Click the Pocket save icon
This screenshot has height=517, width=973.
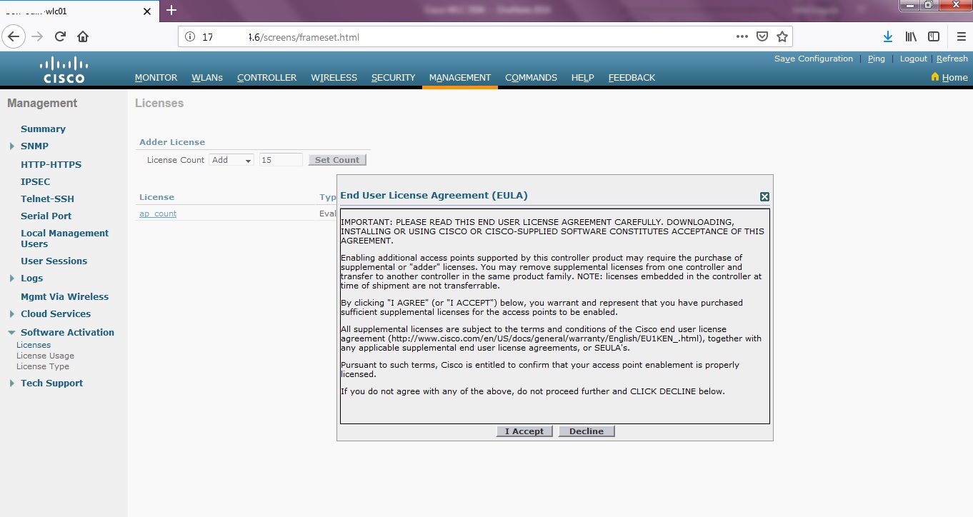pyautogui.click(x=762, y=36)
